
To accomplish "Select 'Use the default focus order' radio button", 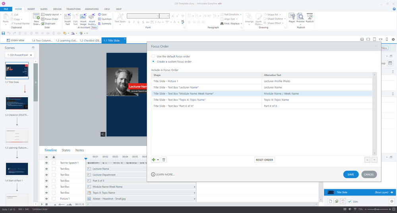I will [x=153, y=56].
